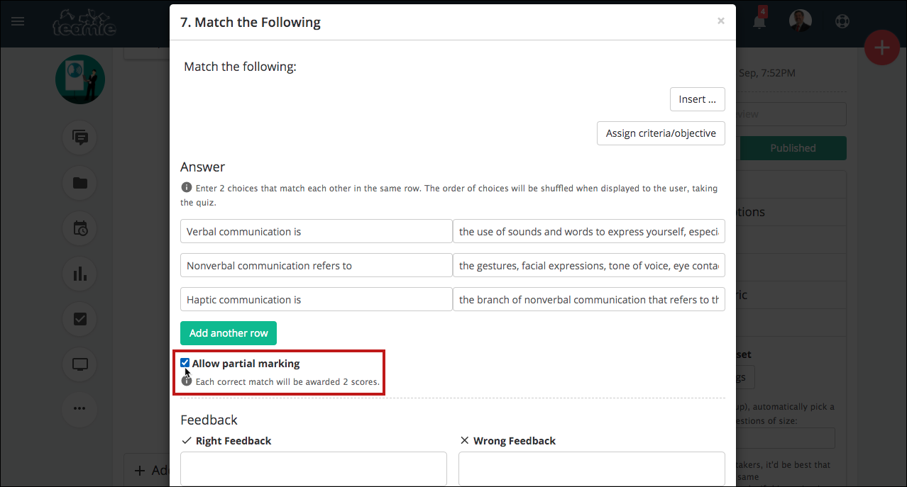Open the help lifebuoy icon
Viewport: 907px width, 487px height.
tap(842, 21)
